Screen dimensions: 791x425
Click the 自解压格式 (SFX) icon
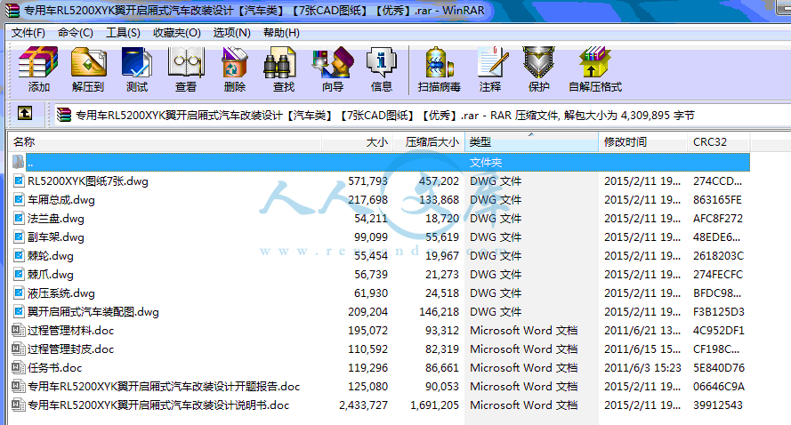click(594, 62)
